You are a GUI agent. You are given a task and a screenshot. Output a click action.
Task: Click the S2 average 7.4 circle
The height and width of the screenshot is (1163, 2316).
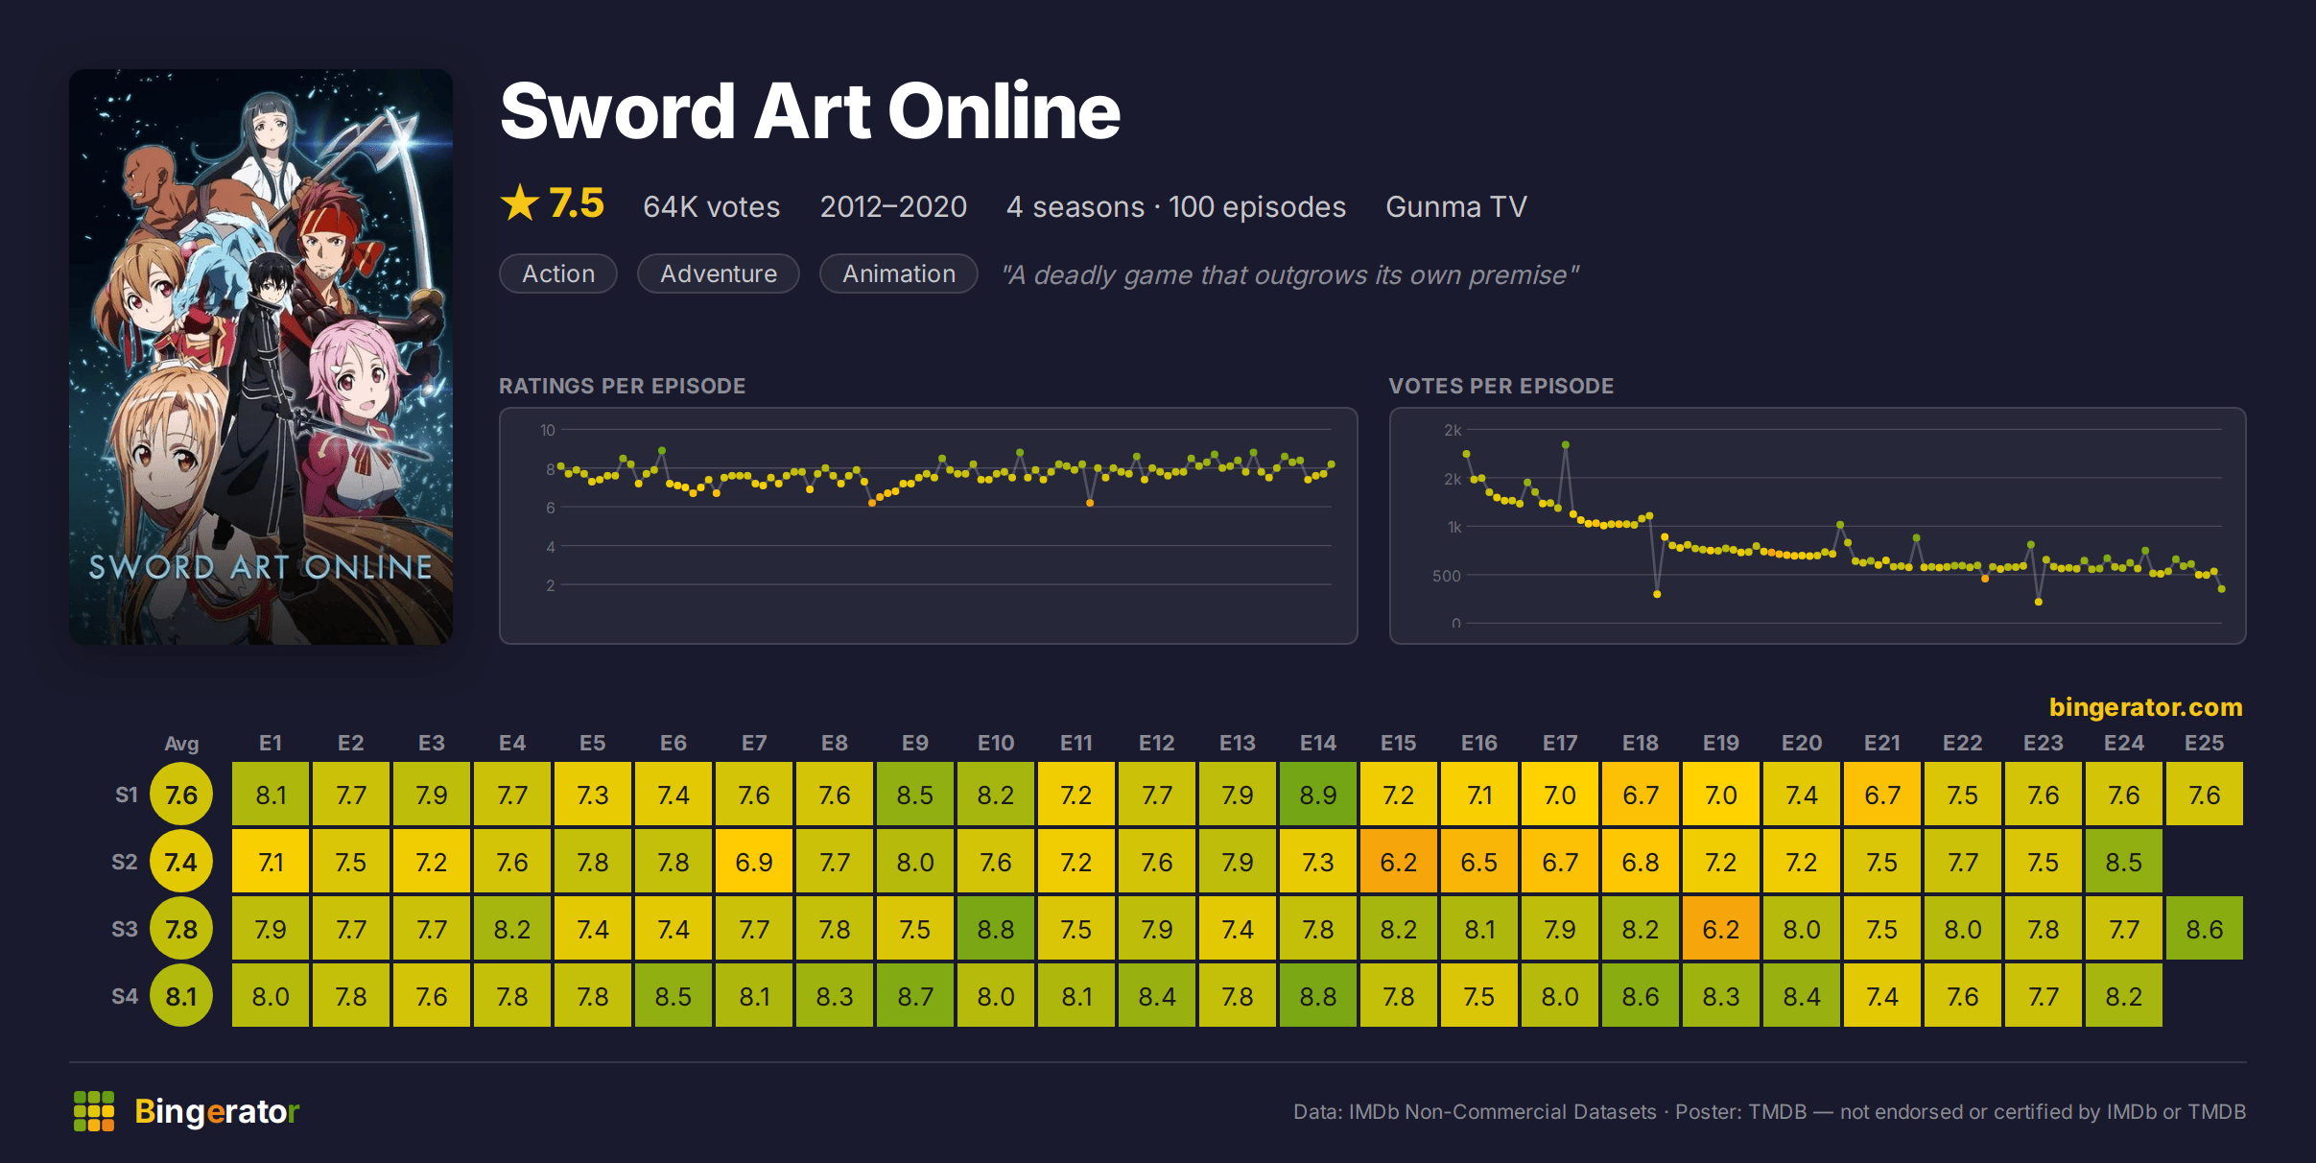click(181, 862)
